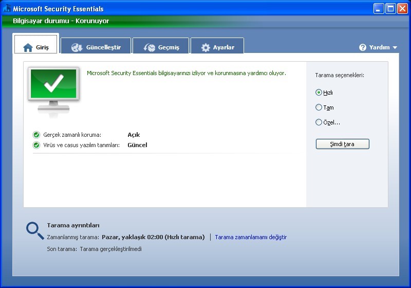Click the globe update icon on Güncelleştir tab

[x=77, y=47]
